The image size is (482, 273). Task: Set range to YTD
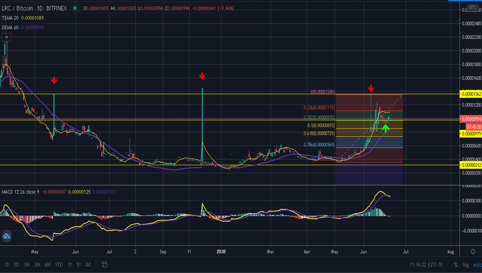pyautogui.click(x=59, y=265)
